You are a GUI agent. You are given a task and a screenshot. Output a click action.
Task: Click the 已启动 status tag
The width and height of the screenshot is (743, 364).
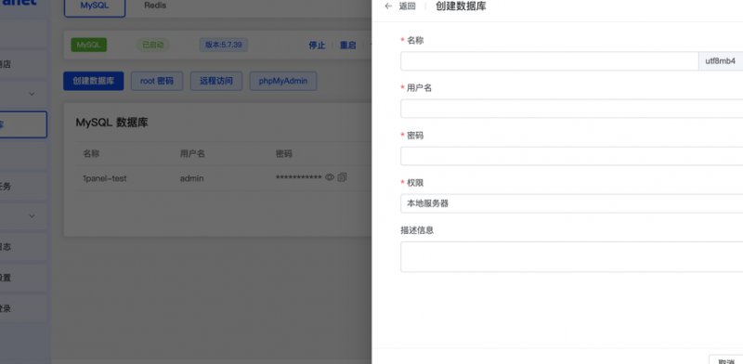(153, 45)
